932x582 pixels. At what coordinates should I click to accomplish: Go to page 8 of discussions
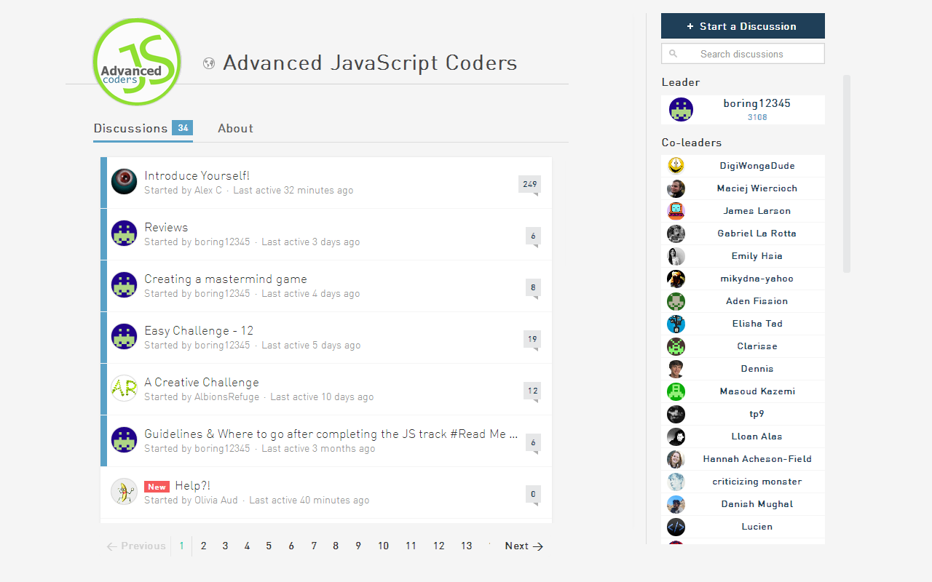click(x=336, y=546)
